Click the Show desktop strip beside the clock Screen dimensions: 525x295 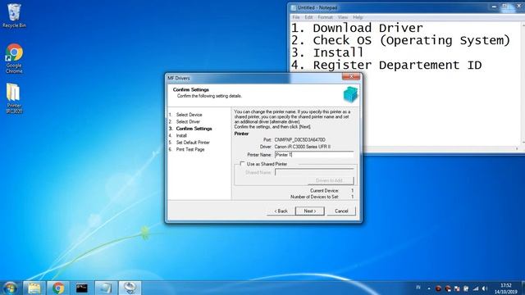click(x=523, y=288)
